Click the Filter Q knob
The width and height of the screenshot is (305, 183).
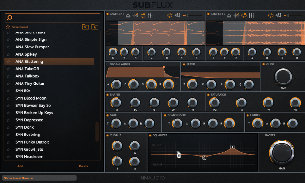(x=249, y=84)
